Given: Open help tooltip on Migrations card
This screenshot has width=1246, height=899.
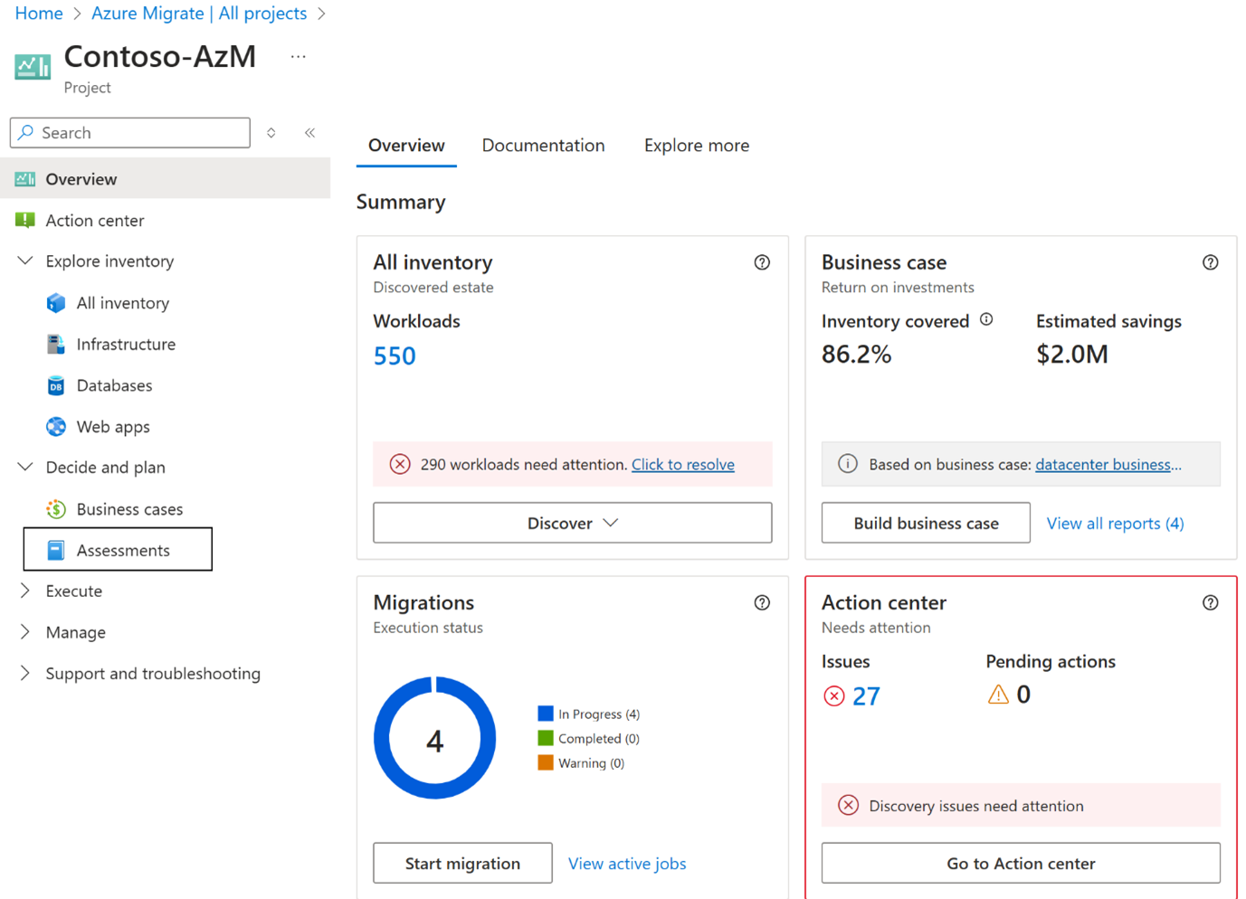Looking at the screenshot, I should pyautogui.click(x=762, y=603).
